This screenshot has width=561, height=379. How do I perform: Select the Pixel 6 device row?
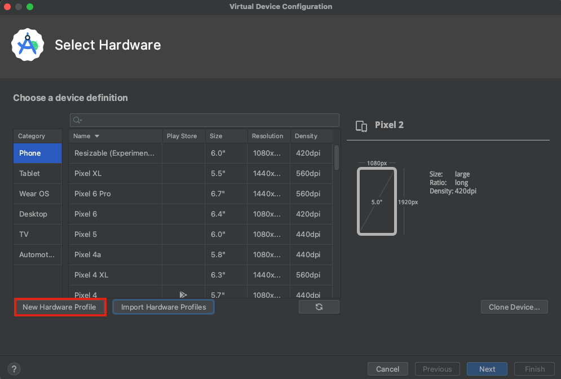click(200, 214)
